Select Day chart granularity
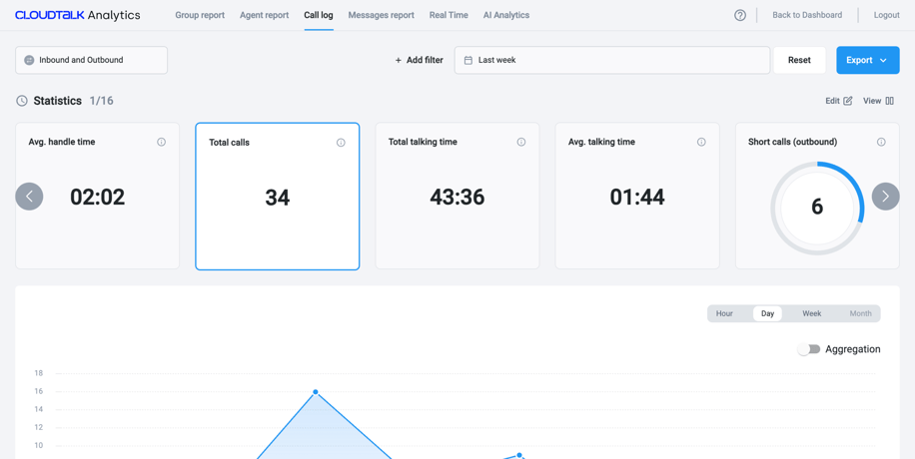The width and height of the screenshot is (915, 459). [x=767, y=313]
